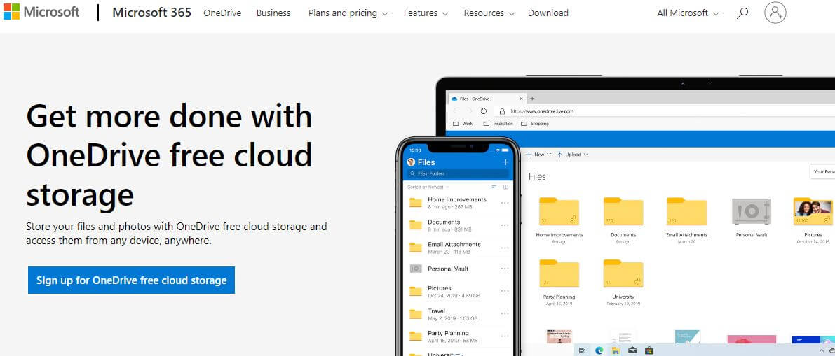Open the Upload dropdown in laptop OneDrive
This screenshot has width=835, height=356.
click(x=573, y=154)
